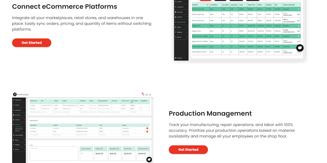327x163 pixels.
Task: Click the Inventoryy logo
Action: [x=21, y=94]
